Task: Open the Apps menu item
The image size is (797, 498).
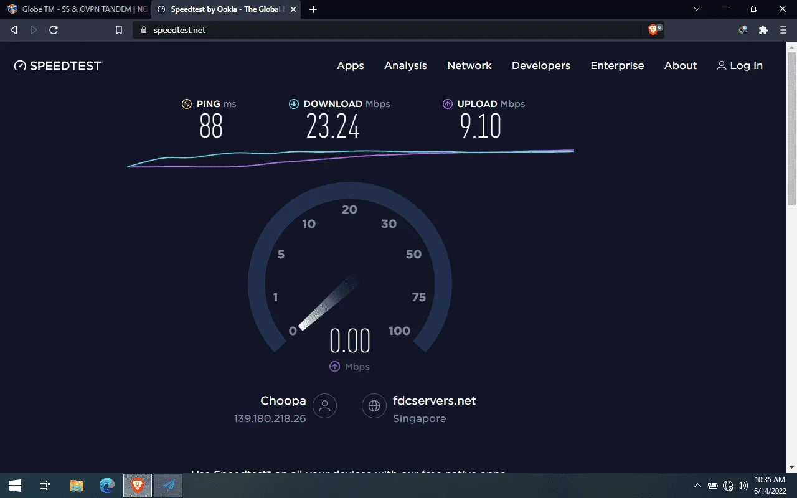Action: [x=351, y=65]
